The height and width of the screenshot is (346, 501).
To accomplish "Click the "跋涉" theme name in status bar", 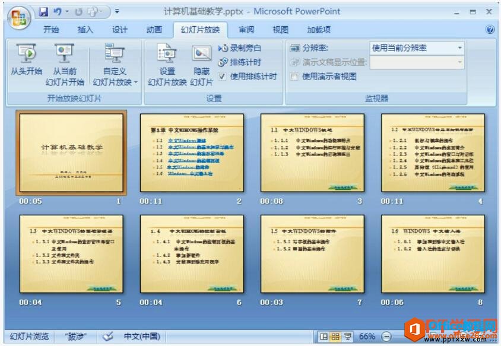I will 75,337.
